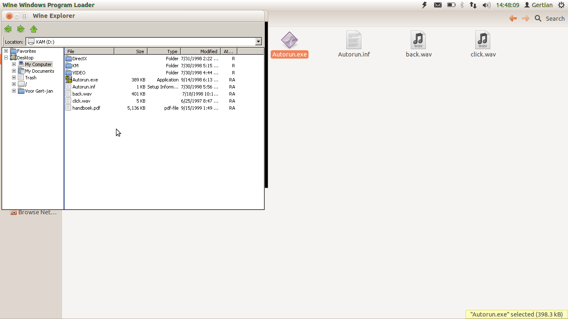568x319 pixels.
Task: Expand the My Computer tree node
Action: pyautogui.click(x=14, y=64)
